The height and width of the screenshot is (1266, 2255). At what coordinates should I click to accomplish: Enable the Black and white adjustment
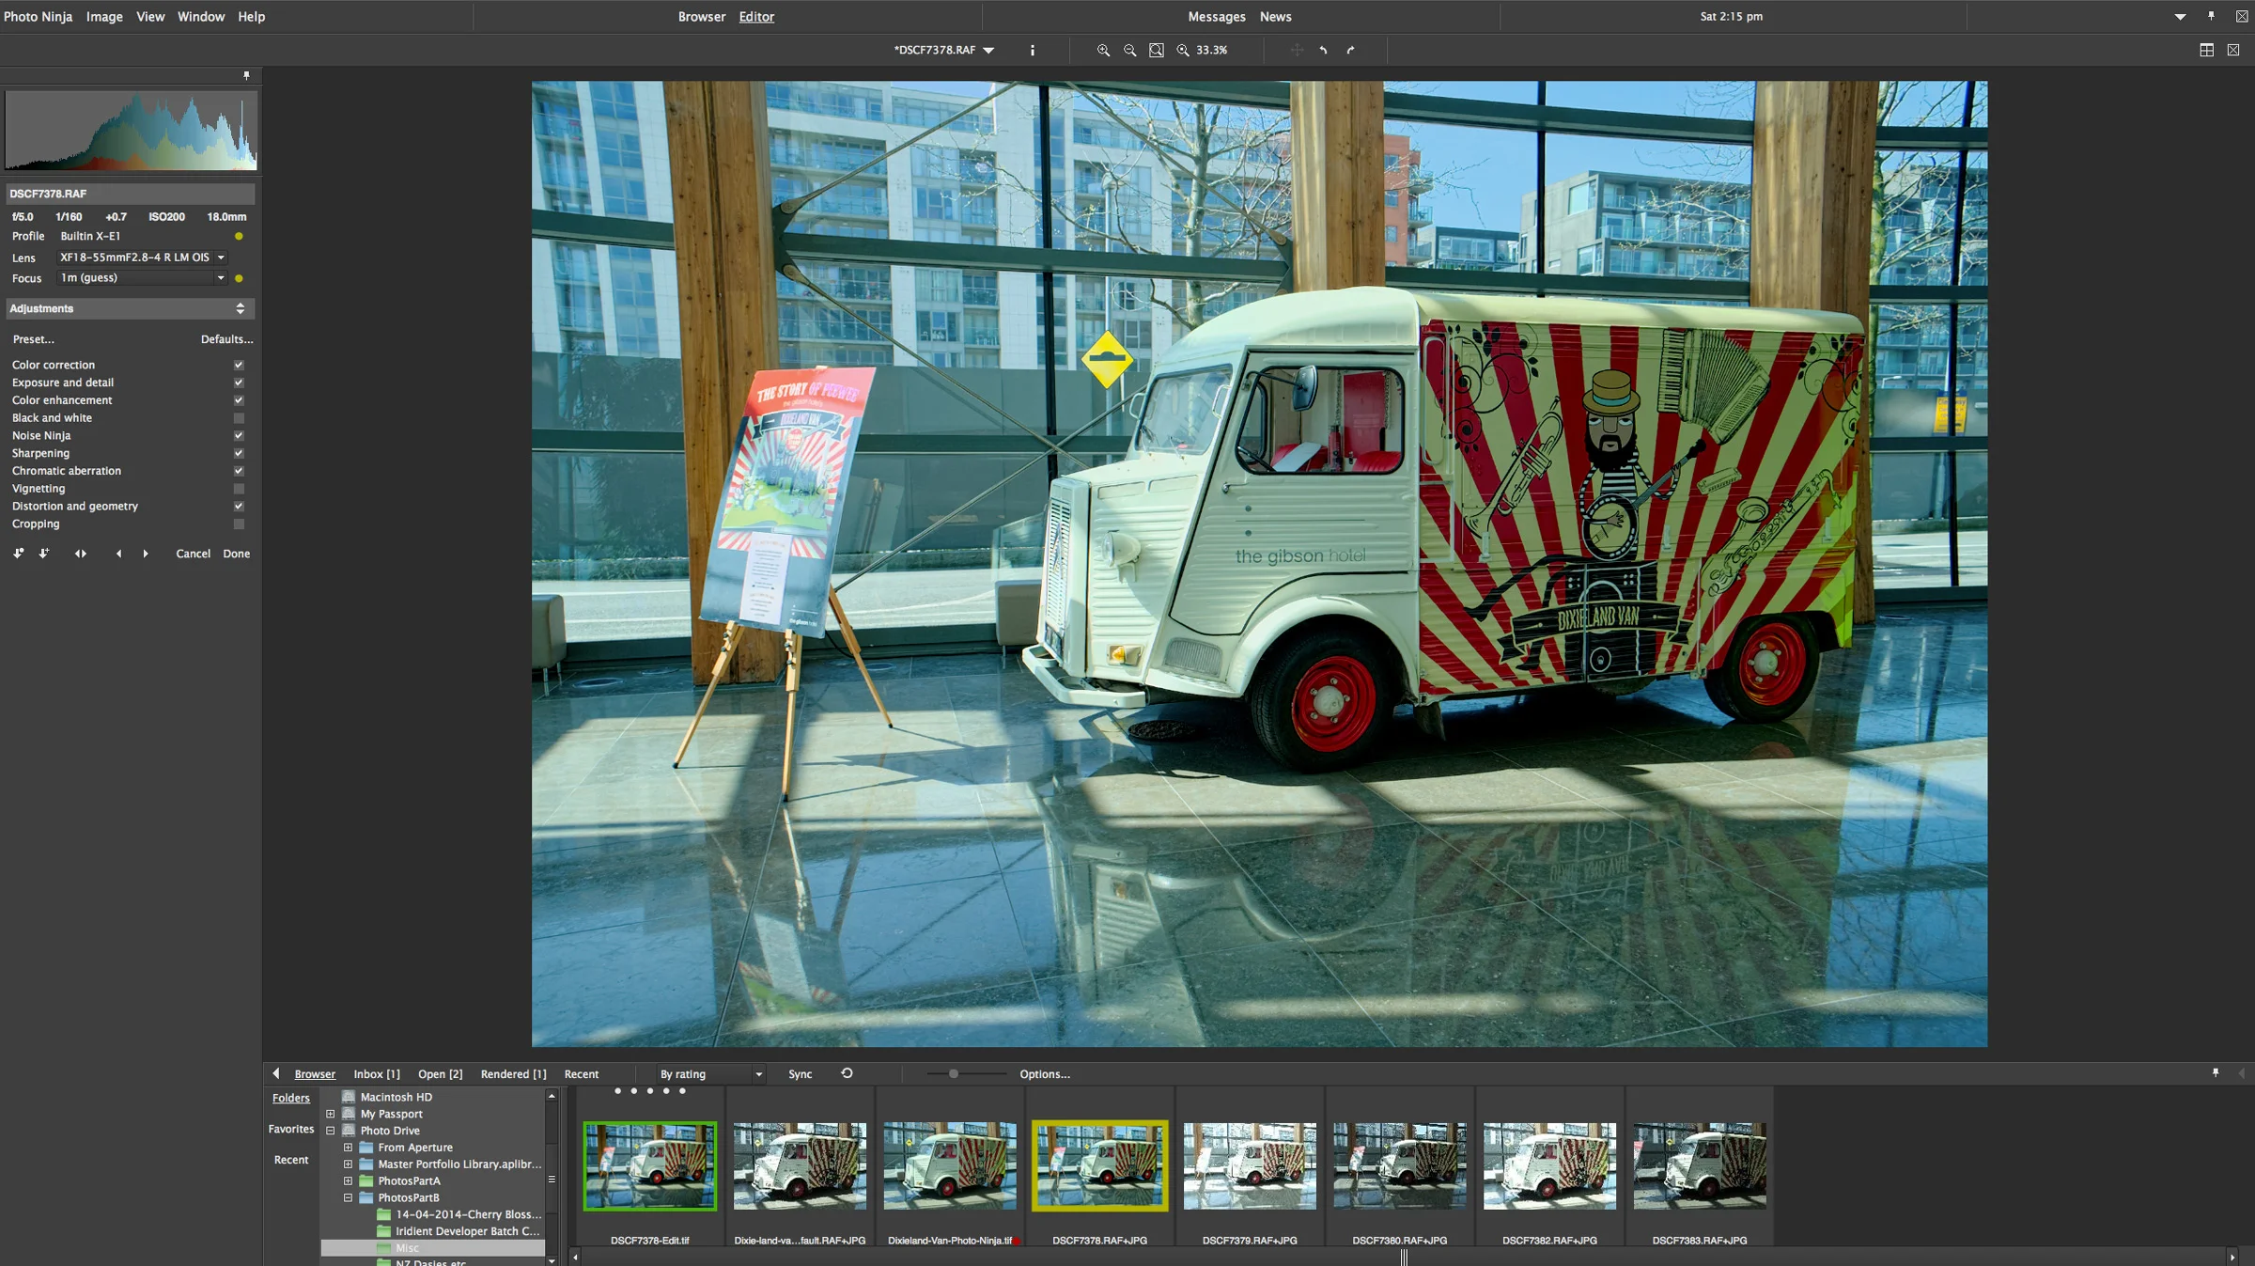click(239, 417)
